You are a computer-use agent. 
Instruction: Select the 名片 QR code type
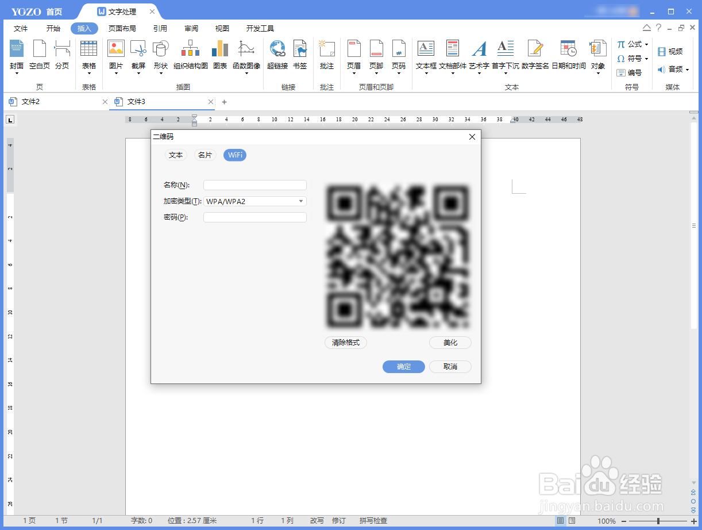click(x=205, y=155)
